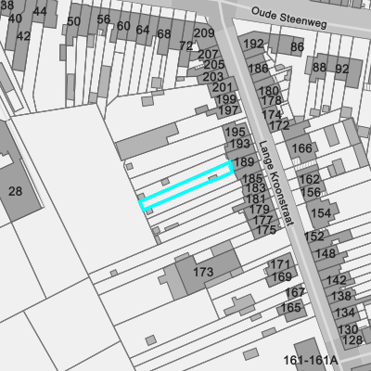Click house number 142
Viewport: 371px width, 371px height.
tap(337, 280)
